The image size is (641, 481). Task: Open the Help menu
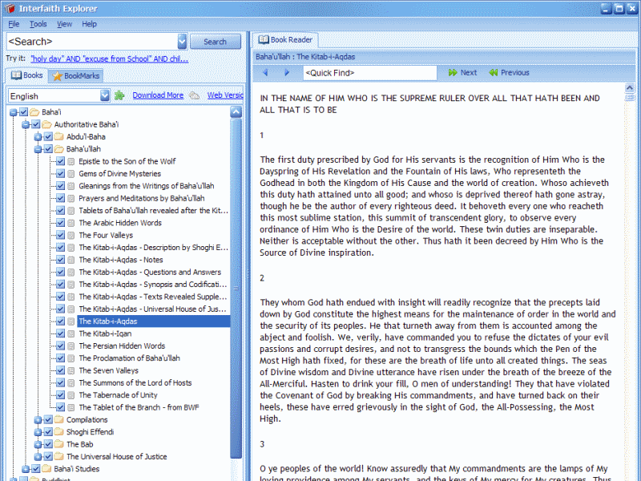(x=89, y=24)
